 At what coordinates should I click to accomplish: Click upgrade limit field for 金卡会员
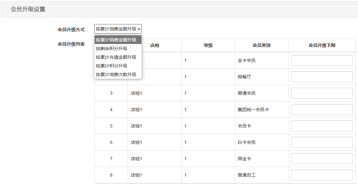[x=322, y=60]
